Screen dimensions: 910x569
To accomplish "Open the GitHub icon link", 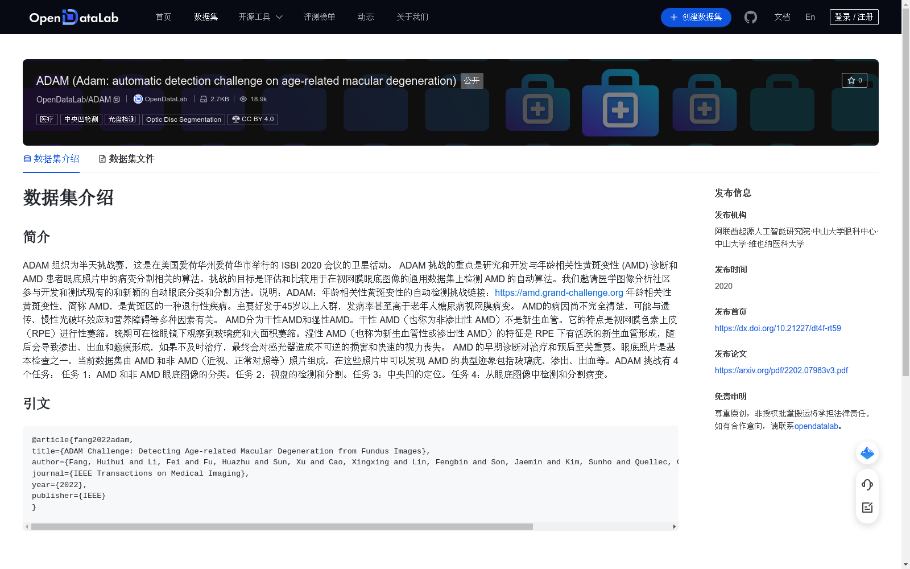I will pyautogui.click(x=751, y=17).
